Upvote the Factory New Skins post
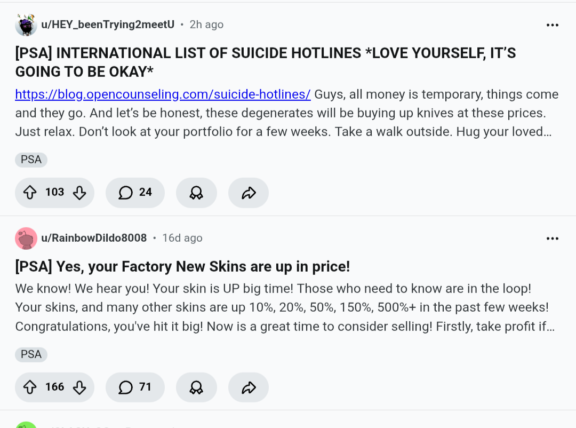This screenshot has width=576, height=428. 30,387
